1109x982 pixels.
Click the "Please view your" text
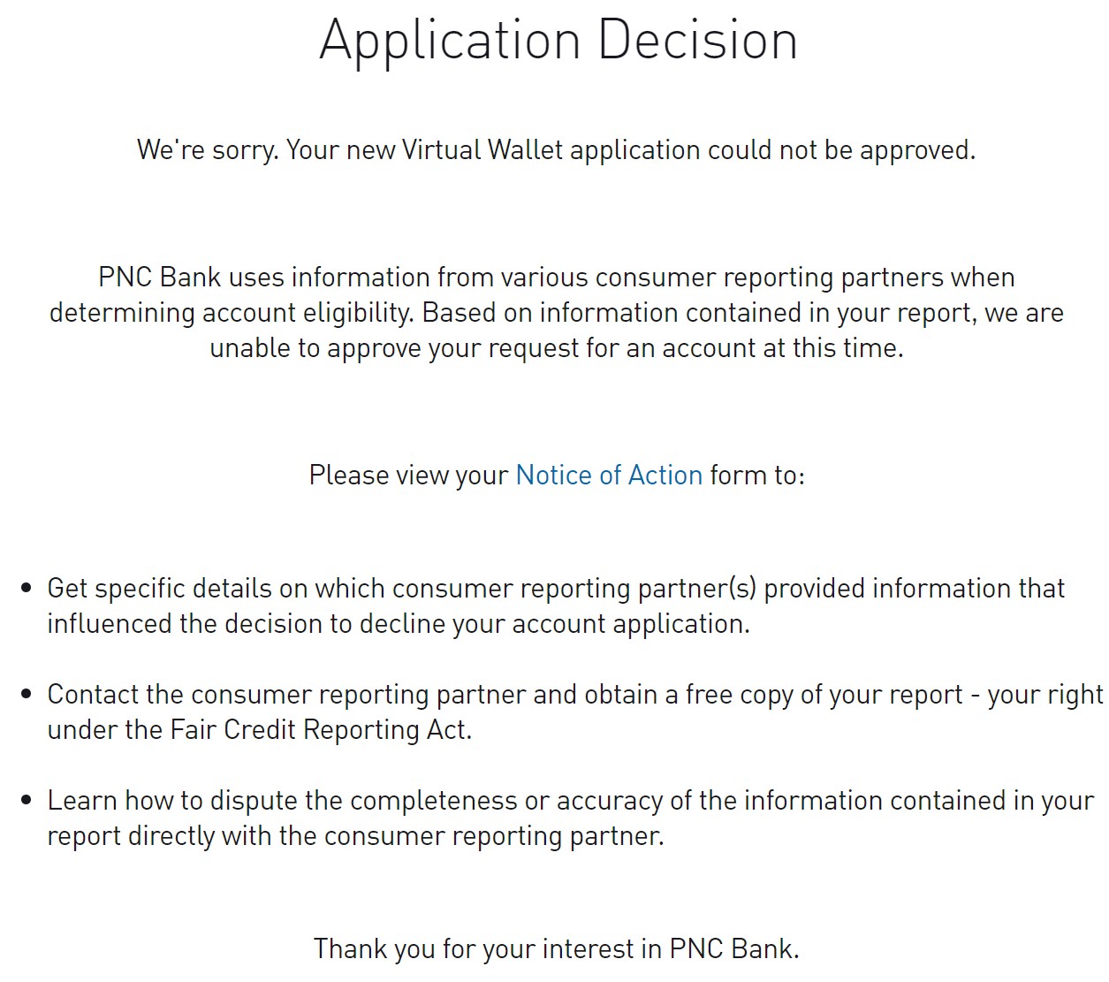408,476
